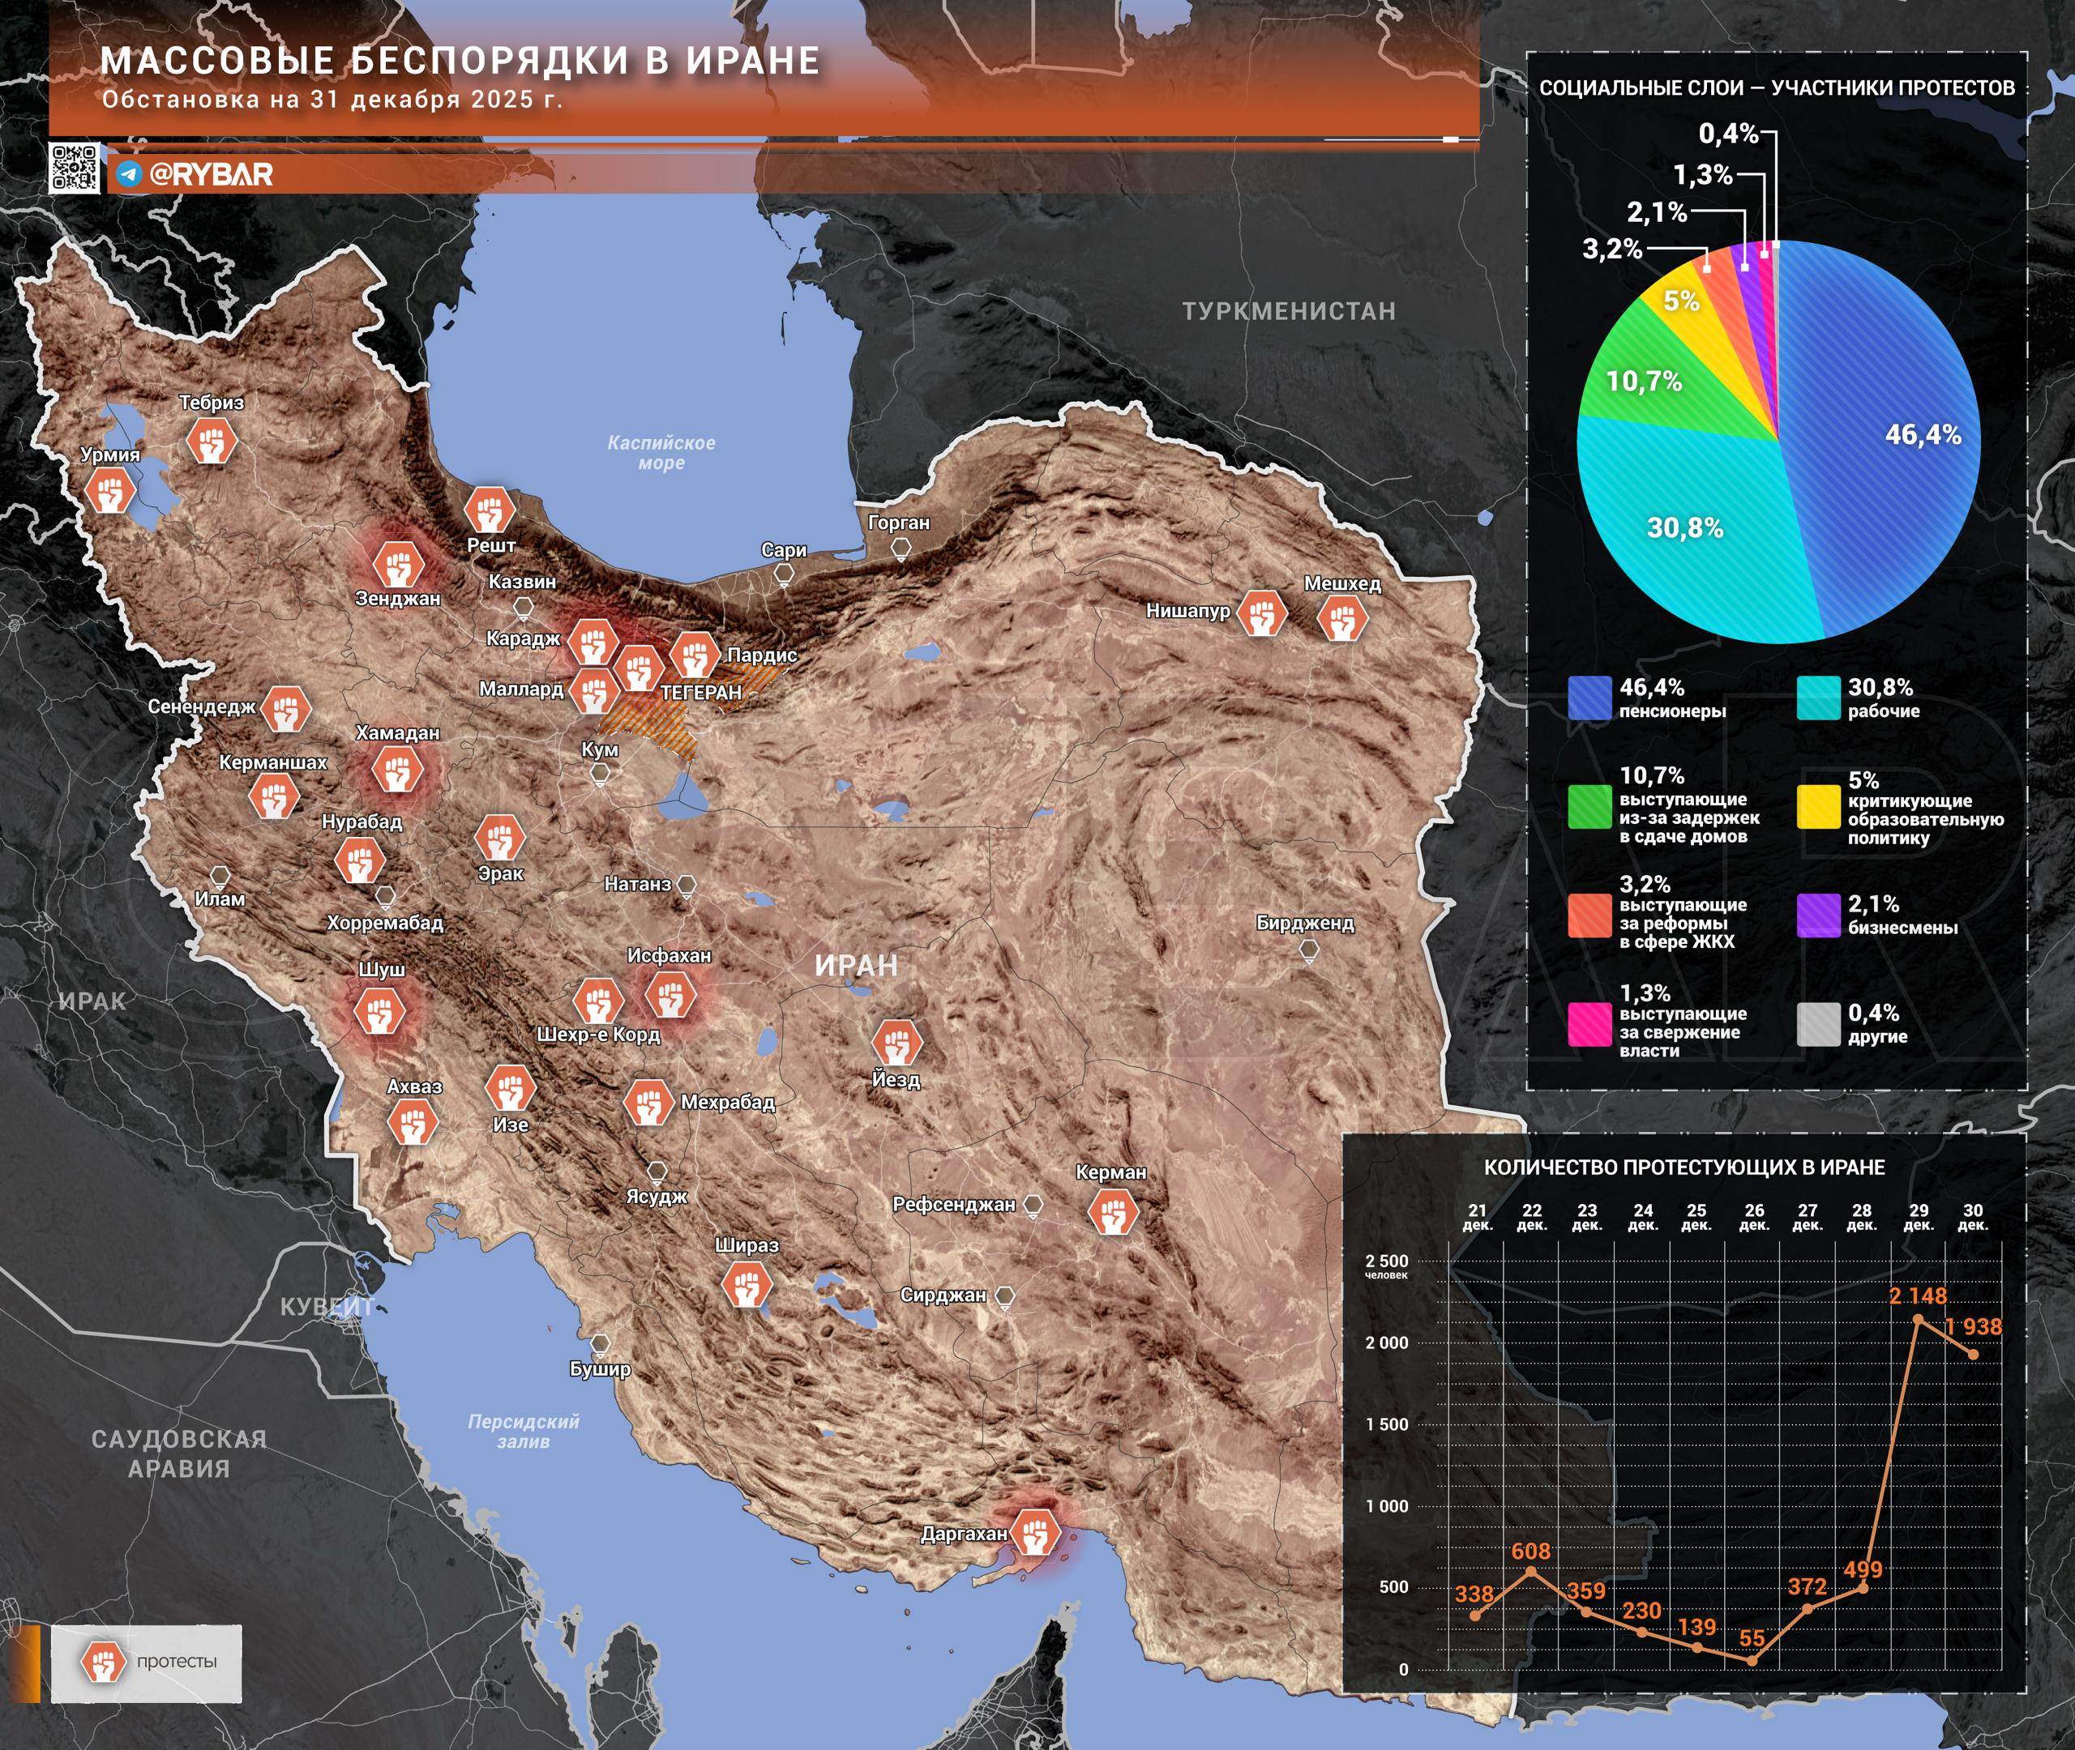Select the protest marker at Керман
Viewport: 2075px width, 1750px height.
coord(1112,1211)
